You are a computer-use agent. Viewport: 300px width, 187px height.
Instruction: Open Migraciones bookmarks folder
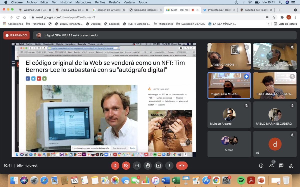click(163, 24)
